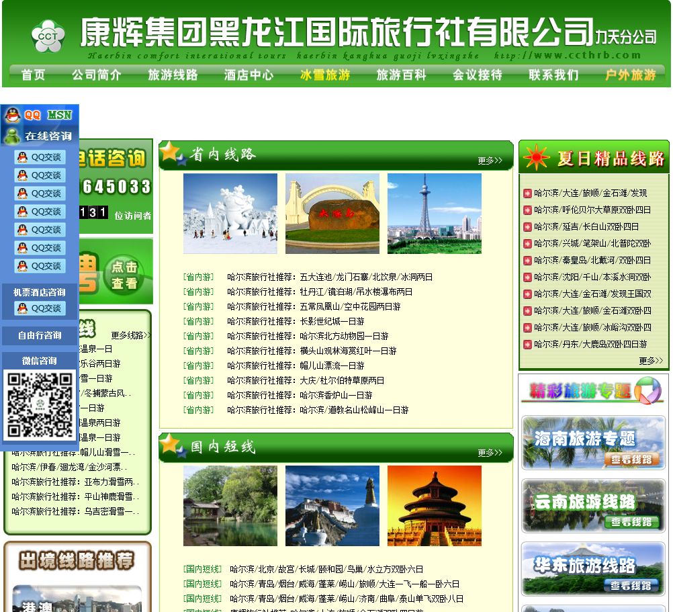Screen dimensions: 673x612
Task: Click 查看线路 on 云南旅游线路 banner
Action: point(631,522)
